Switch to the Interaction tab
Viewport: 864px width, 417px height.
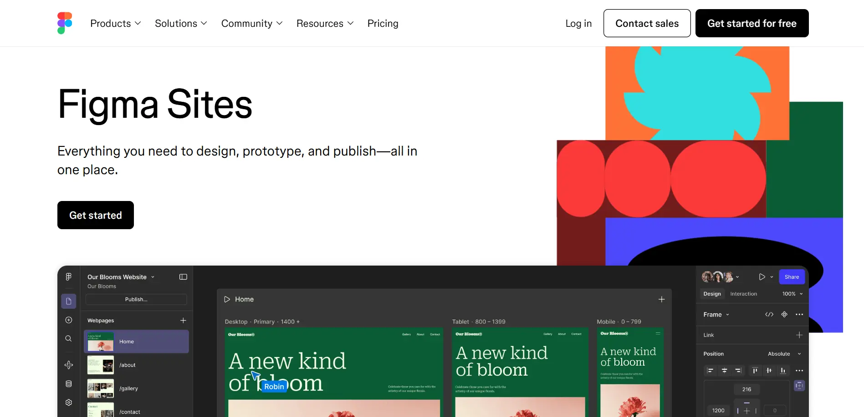pyautogui.click(x=743, y=294)
